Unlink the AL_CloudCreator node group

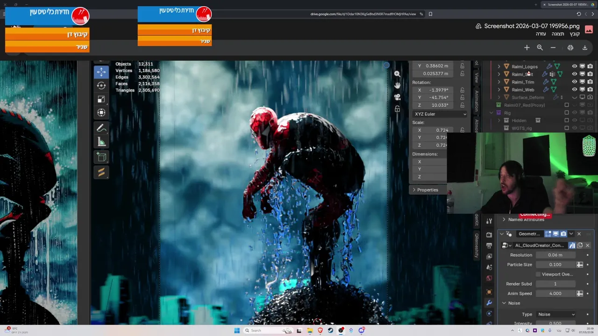click(588, 245)
